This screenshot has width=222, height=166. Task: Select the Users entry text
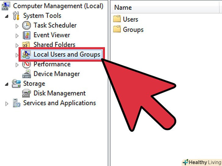click(131, 19)
